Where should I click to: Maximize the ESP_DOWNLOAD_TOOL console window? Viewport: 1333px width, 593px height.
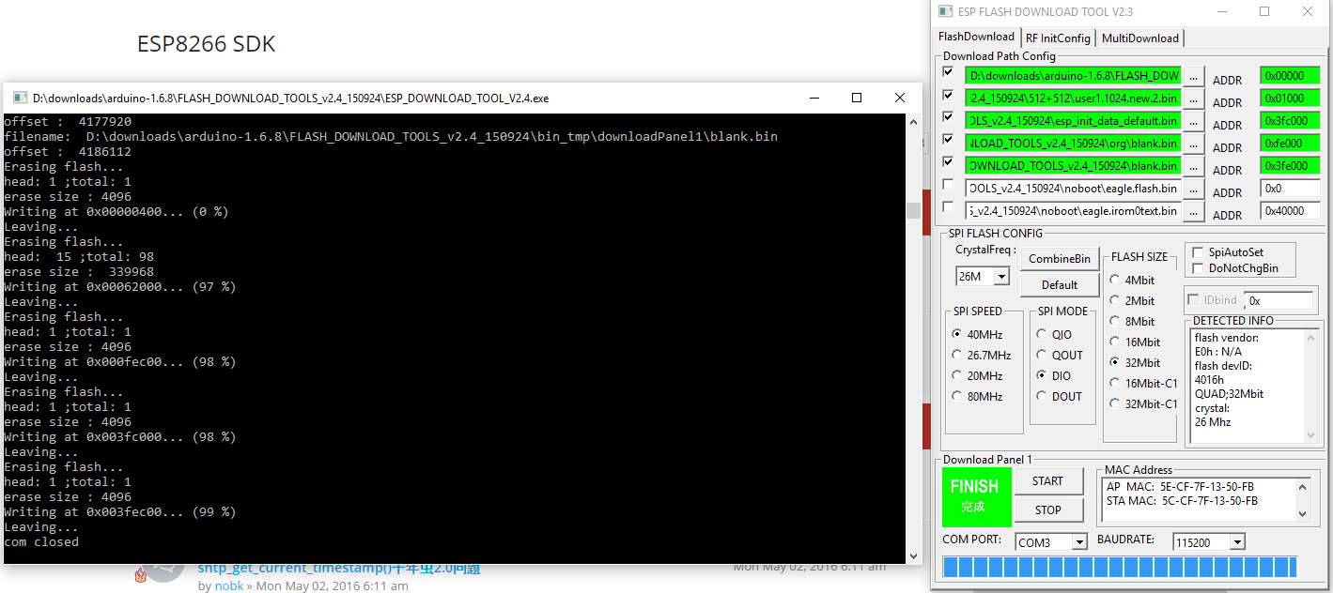pyautogui.click(x=856, y=98)
